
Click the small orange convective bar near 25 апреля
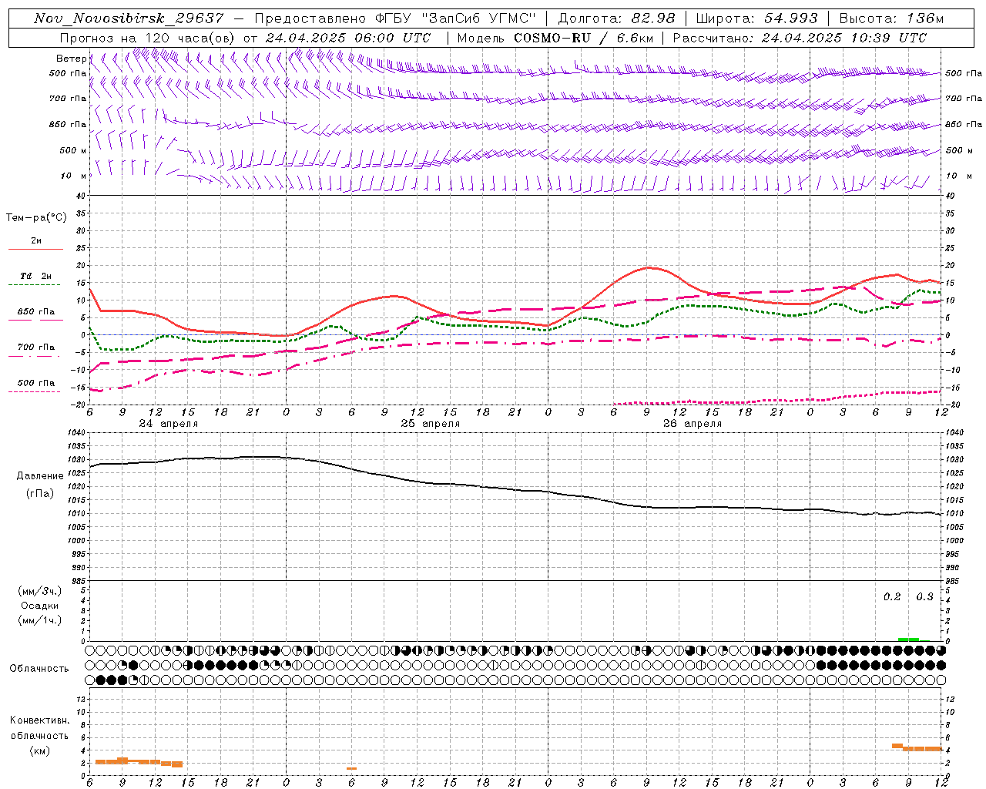pos(351,768)
